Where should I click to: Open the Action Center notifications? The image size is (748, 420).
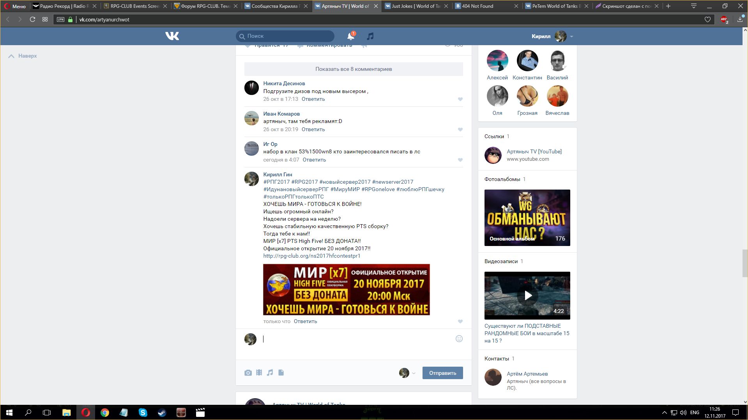[x=736, y=413]
